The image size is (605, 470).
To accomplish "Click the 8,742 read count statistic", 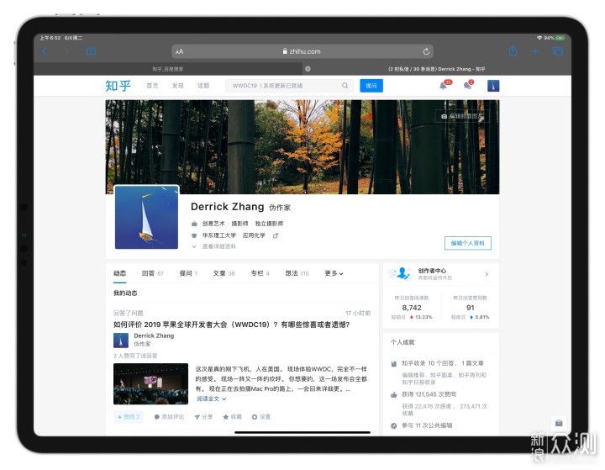I will click(412, 308).
